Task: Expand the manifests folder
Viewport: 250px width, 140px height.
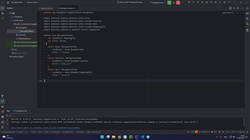Action: pyautogui.click(x=11, y=17)
